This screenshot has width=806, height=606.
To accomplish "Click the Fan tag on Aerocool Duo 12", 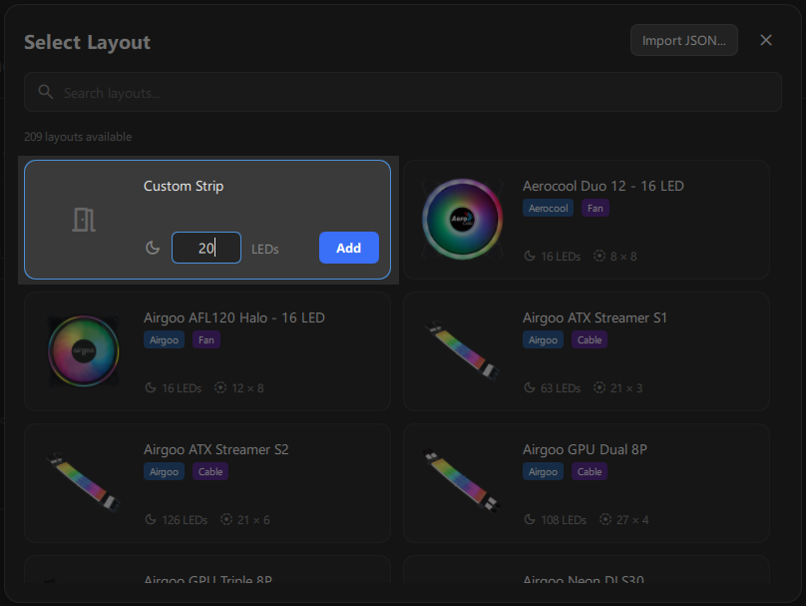I will pos(596,208).
